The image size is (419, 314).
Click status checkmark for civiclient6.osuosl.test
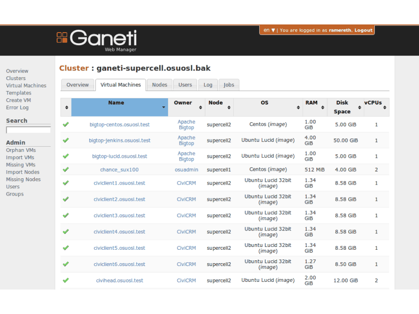tap(66, 264)
